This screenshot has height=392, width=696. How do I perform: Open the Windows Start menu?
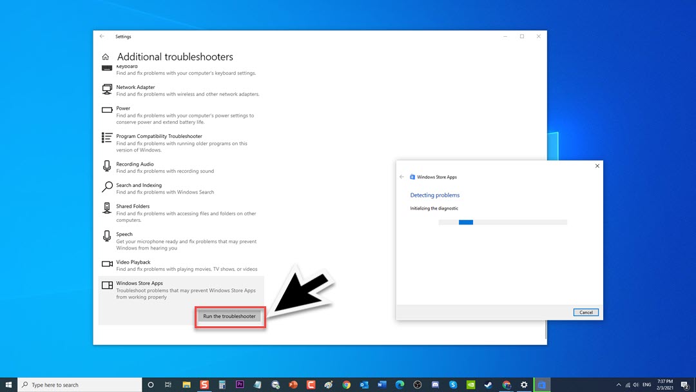pyautogui.click(x=8, y=385)
